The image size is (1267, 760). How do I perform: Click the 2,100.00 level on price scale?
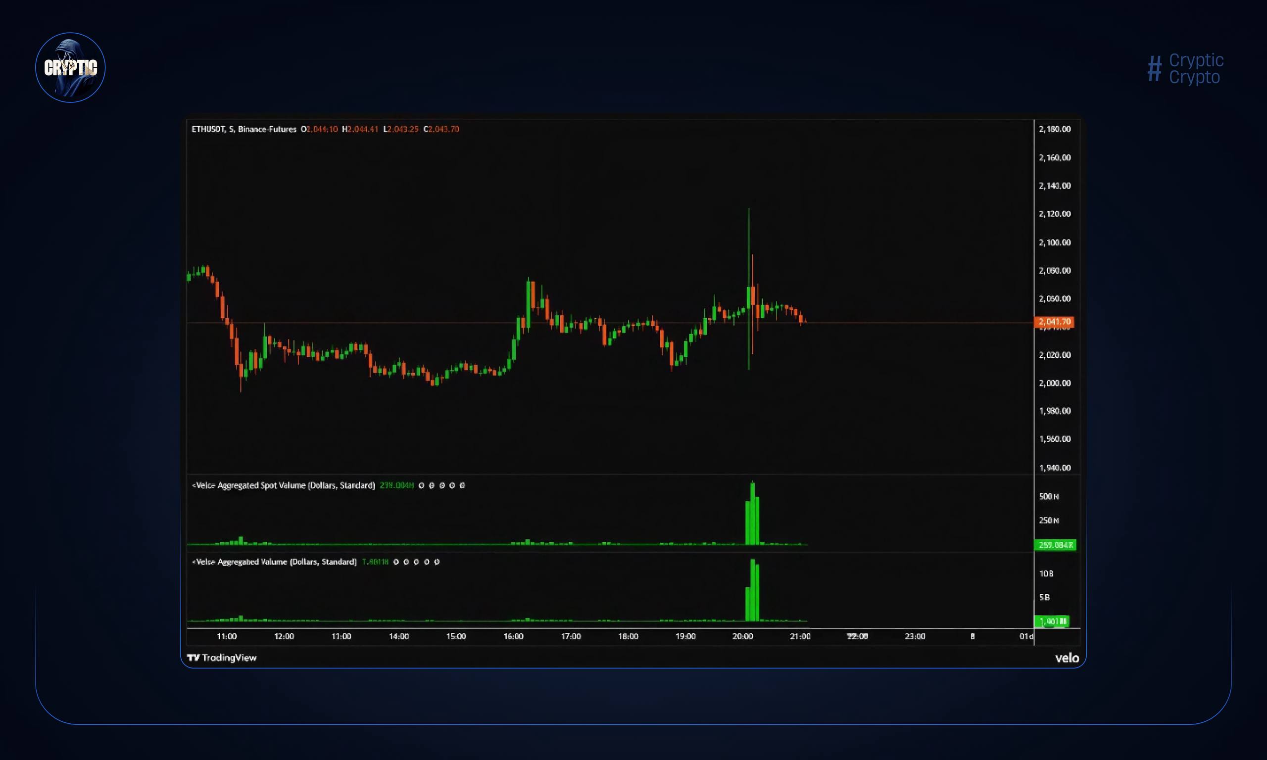[x=1055, y=242]
